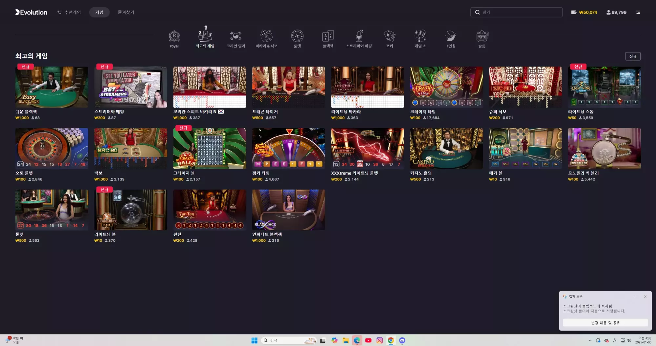This screenshot has width=656, height=346.
Task: Open Microsoft Edge from the taskbar
Action: tap(357, 340)
